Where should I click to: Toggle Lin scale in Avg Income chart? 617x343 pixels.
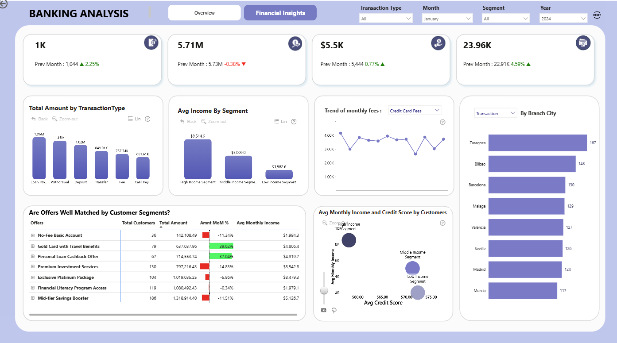(x=280, y=122)
